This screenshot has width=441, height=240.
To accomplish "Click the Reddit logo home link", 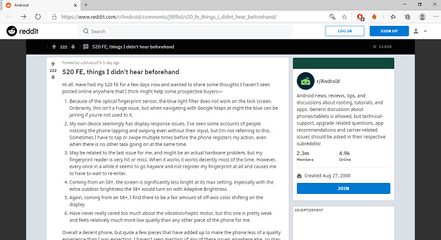I will coord(22,31).
